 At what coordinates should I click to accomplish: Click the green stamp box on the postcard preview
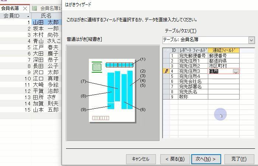point(97,67)
